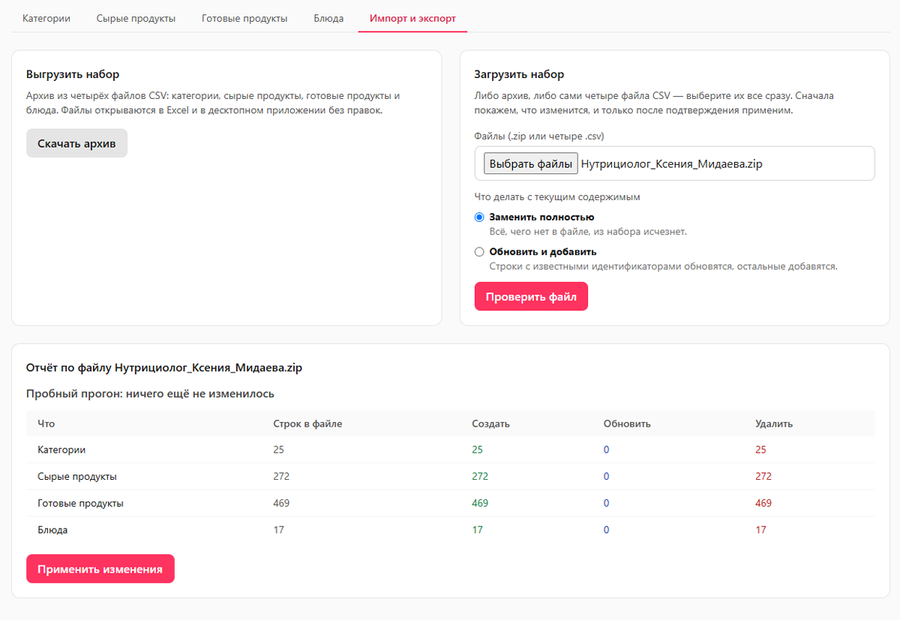Switch to the Сырые продукты tab
This screenshot has width=900, height=620.
(136, 19)
